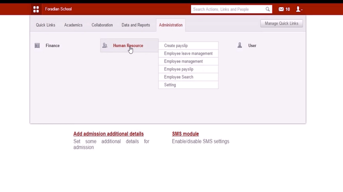Open Employee leave management
343x192 pixels.
(x=188, y=53)
